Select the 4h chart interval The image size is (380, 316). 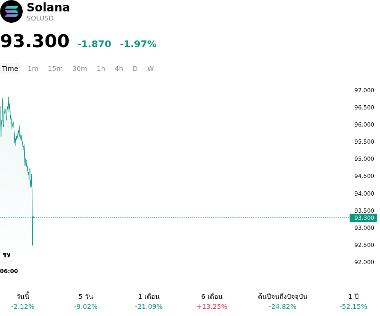(x=119, y=69)
